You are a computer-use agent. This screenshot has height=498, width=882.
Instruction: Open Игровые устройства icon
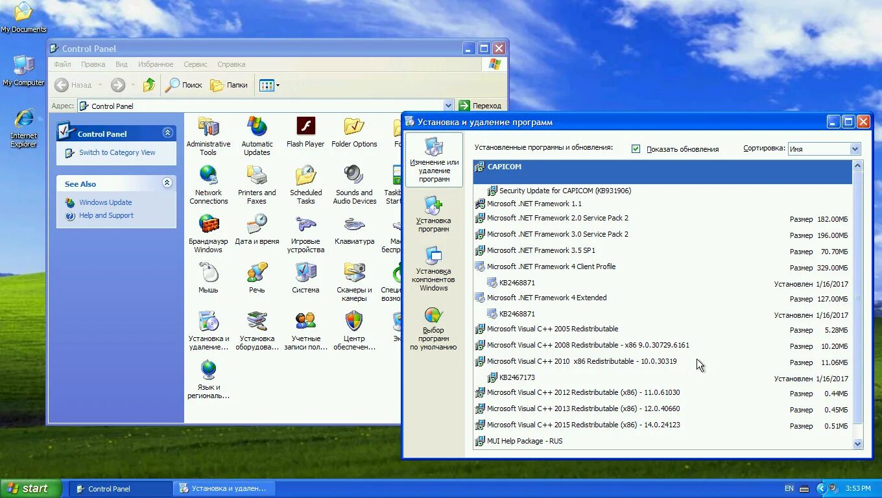[305, 233]
